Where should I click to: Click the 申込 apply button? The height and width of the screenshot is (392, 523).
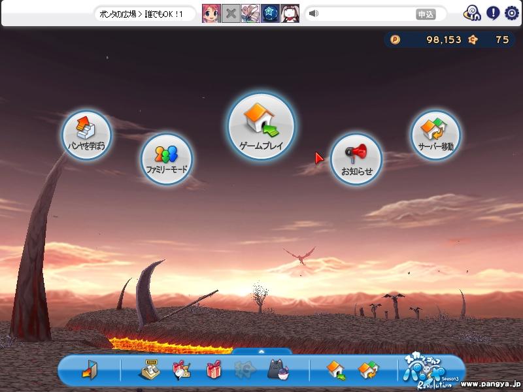(x=426, y=14)
